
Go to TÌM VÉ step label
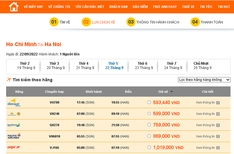pos(65,22)
